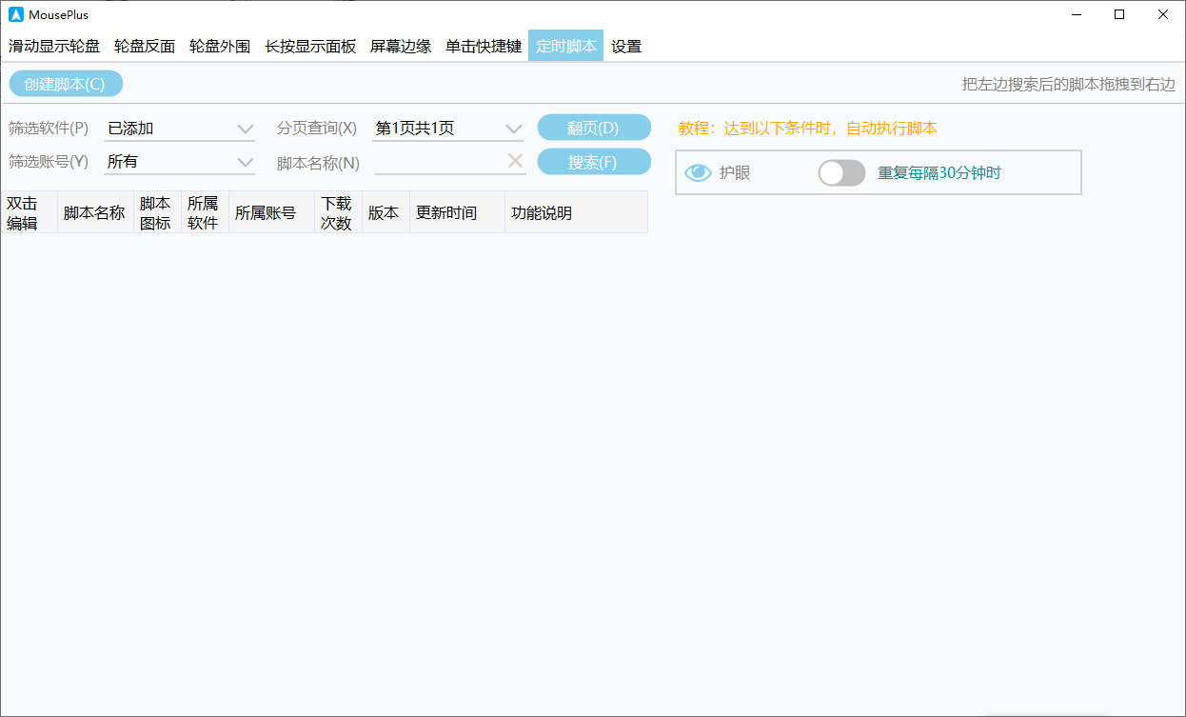The height and width of the screenshot is (717, 1186).
Task: Click the 下载次数 column header
Action: tap(337, 212)
